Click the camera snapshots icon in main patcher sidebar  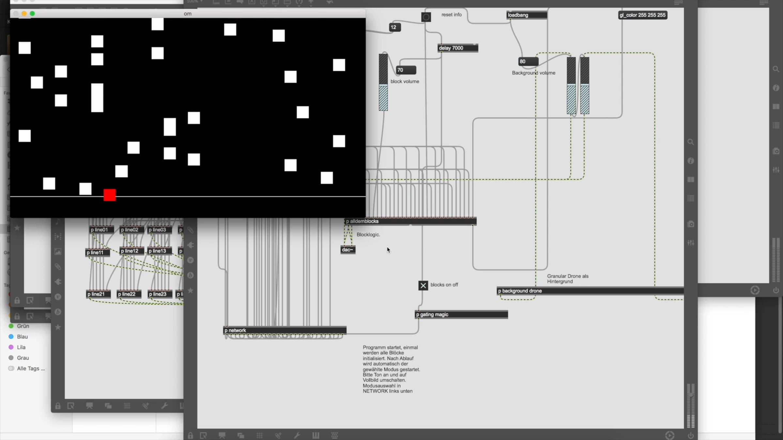coord(691,224)
